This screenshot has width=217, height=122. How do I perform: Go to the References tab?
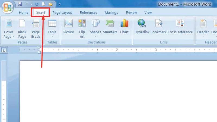coord(88,12)
